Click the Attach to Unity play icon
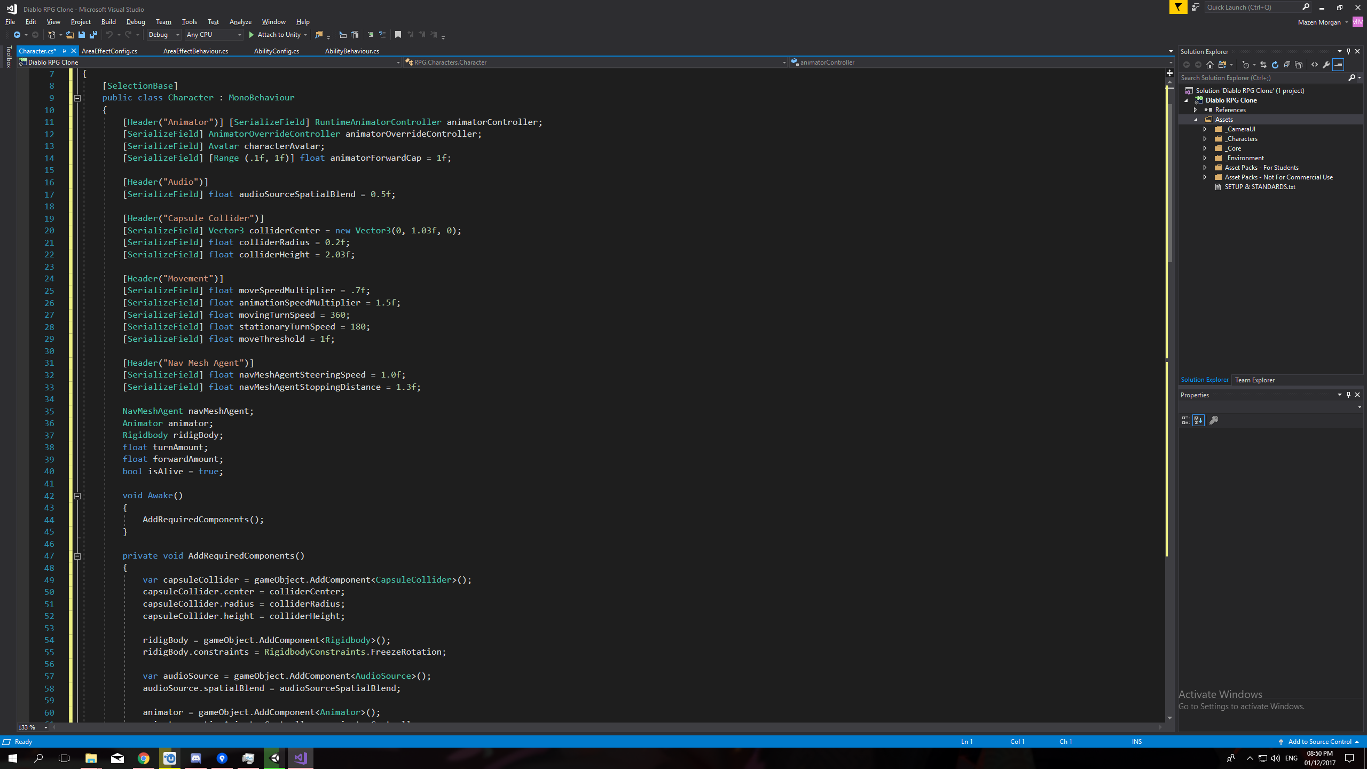Screen dimensions: 1367x769 coord(252,35)
